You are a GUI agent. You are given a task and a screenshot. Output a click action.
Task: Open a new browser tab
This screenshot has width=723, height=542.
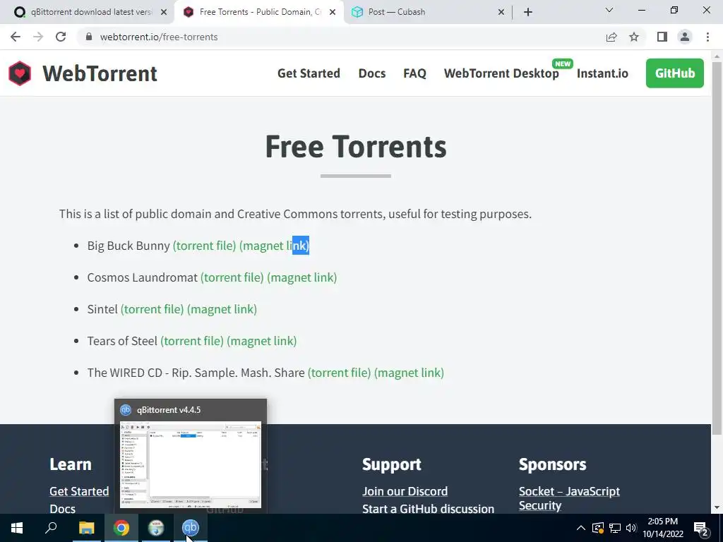tap(528, 12)
